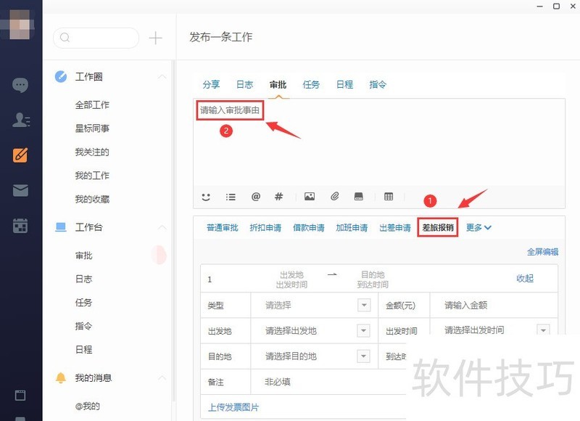
Task: Collapse the 工作圈 section chevron
Action: [162, 76]
